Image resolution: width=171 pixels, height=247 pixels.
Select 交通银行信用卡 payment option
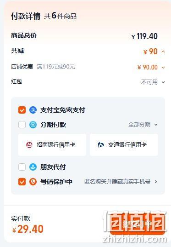tap(124, 145)
